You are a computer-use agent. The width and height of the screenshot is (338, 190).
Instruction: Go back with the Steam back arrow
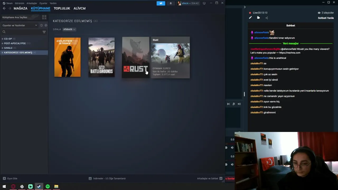[x=4, y=8]
